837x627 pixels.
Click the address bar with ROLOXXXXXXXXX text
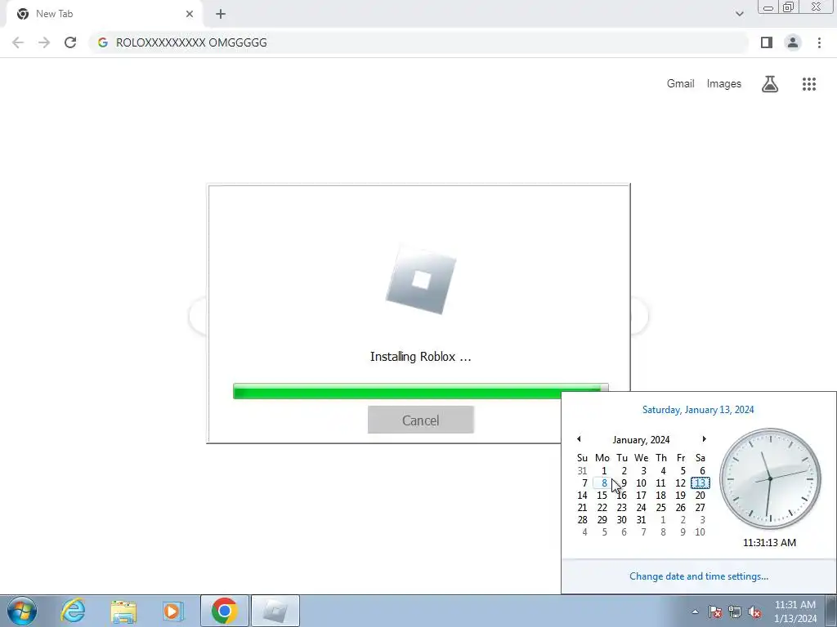[419, 42]
